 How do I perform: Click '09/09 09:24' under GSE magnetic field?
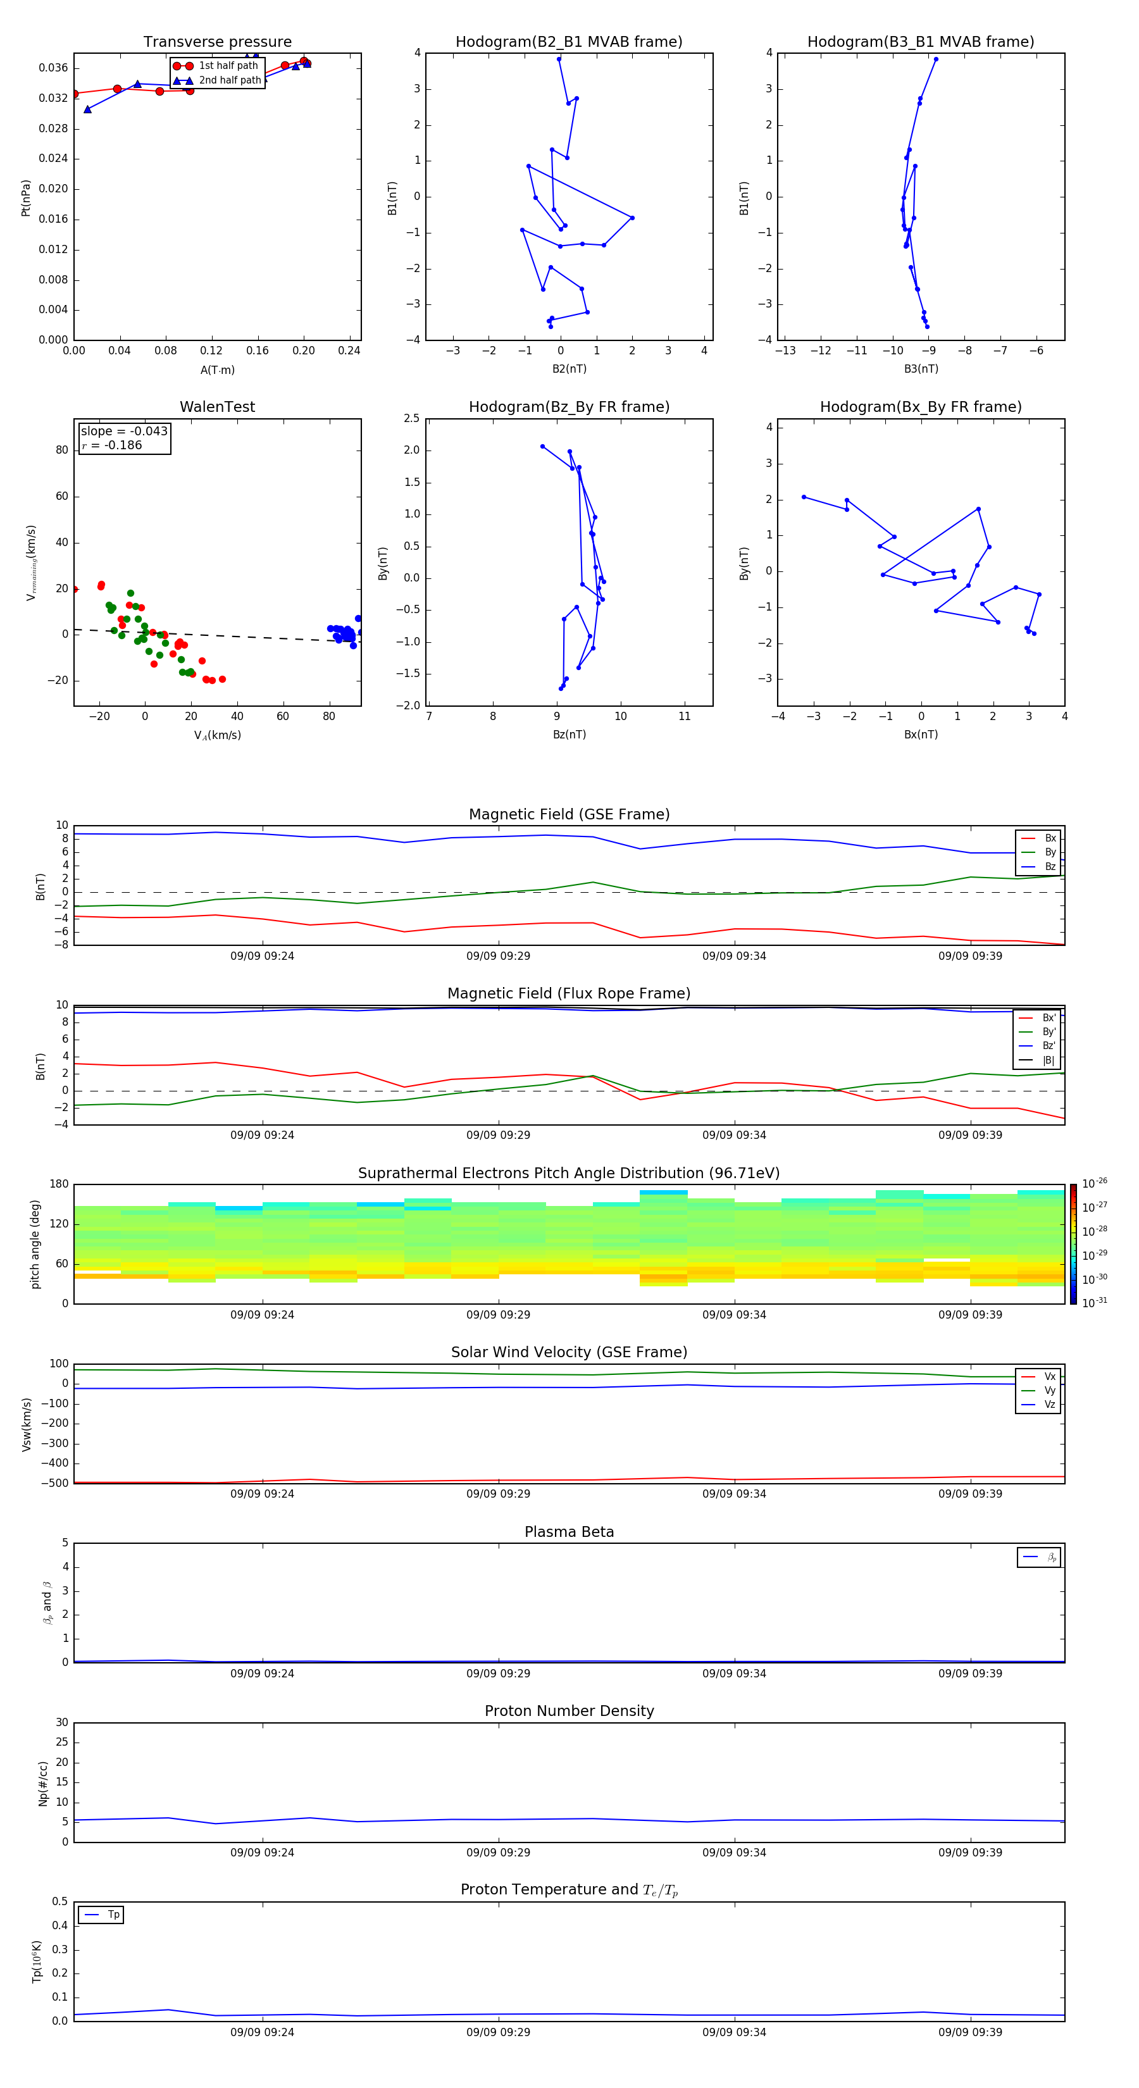pyautogui.click(x=262, y=957)
